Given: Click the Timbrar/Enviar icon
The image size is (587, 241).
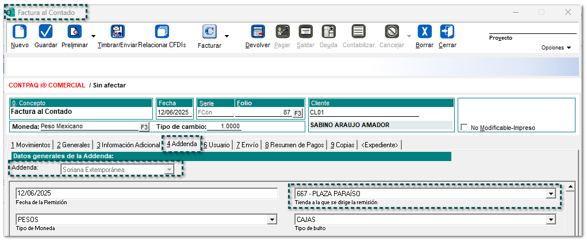Looking at the screenshot, I should tap(117, 32).
